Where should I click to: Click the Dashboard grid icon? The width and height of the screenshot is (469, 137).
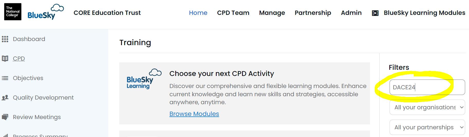coord(5,39)
